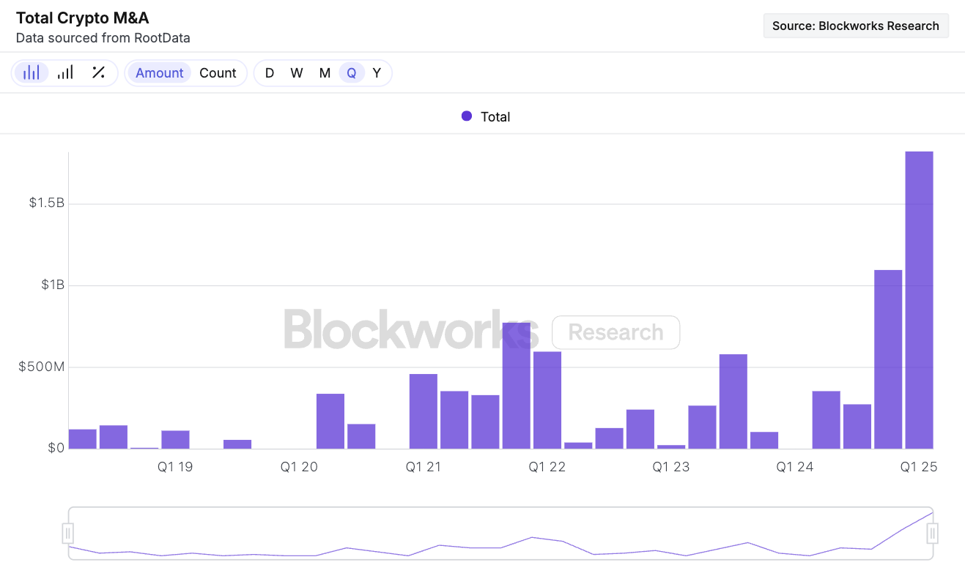965x565 pixels.
Task: Open Source: Blockworks Research button
Action: [x=855, y=26]
